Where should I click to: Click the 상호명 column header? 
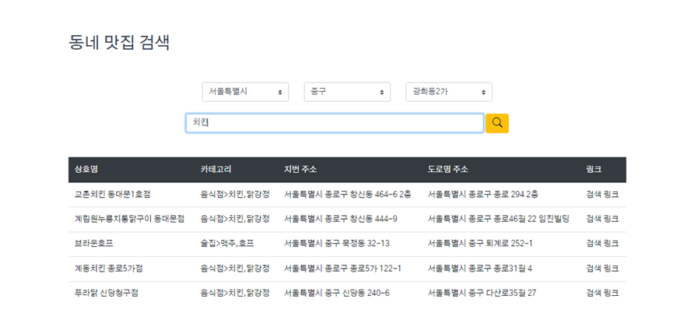point(86,170)
